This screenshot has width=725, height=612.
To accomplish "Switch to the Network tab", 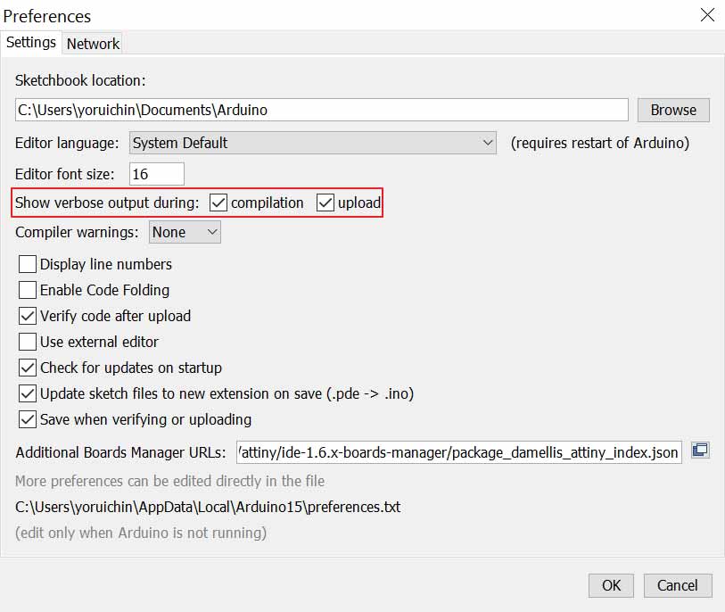I will pyautogui.click(x=93, y=44).
